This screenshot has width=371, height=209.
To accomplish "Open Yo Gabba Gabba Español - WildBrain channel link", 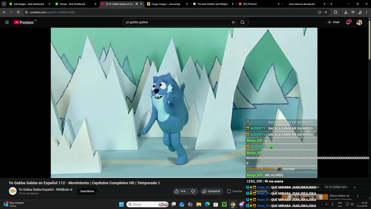I will (x=44, y=190).
